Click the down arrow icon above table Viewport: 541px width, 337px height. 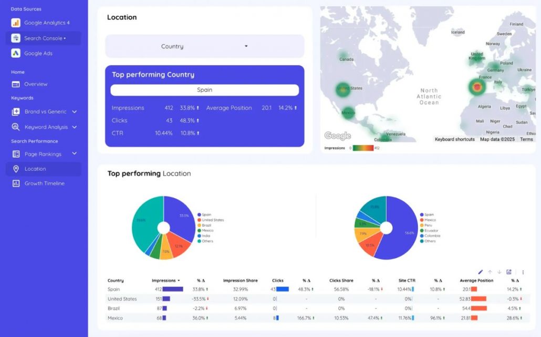(x=500, y=272)
